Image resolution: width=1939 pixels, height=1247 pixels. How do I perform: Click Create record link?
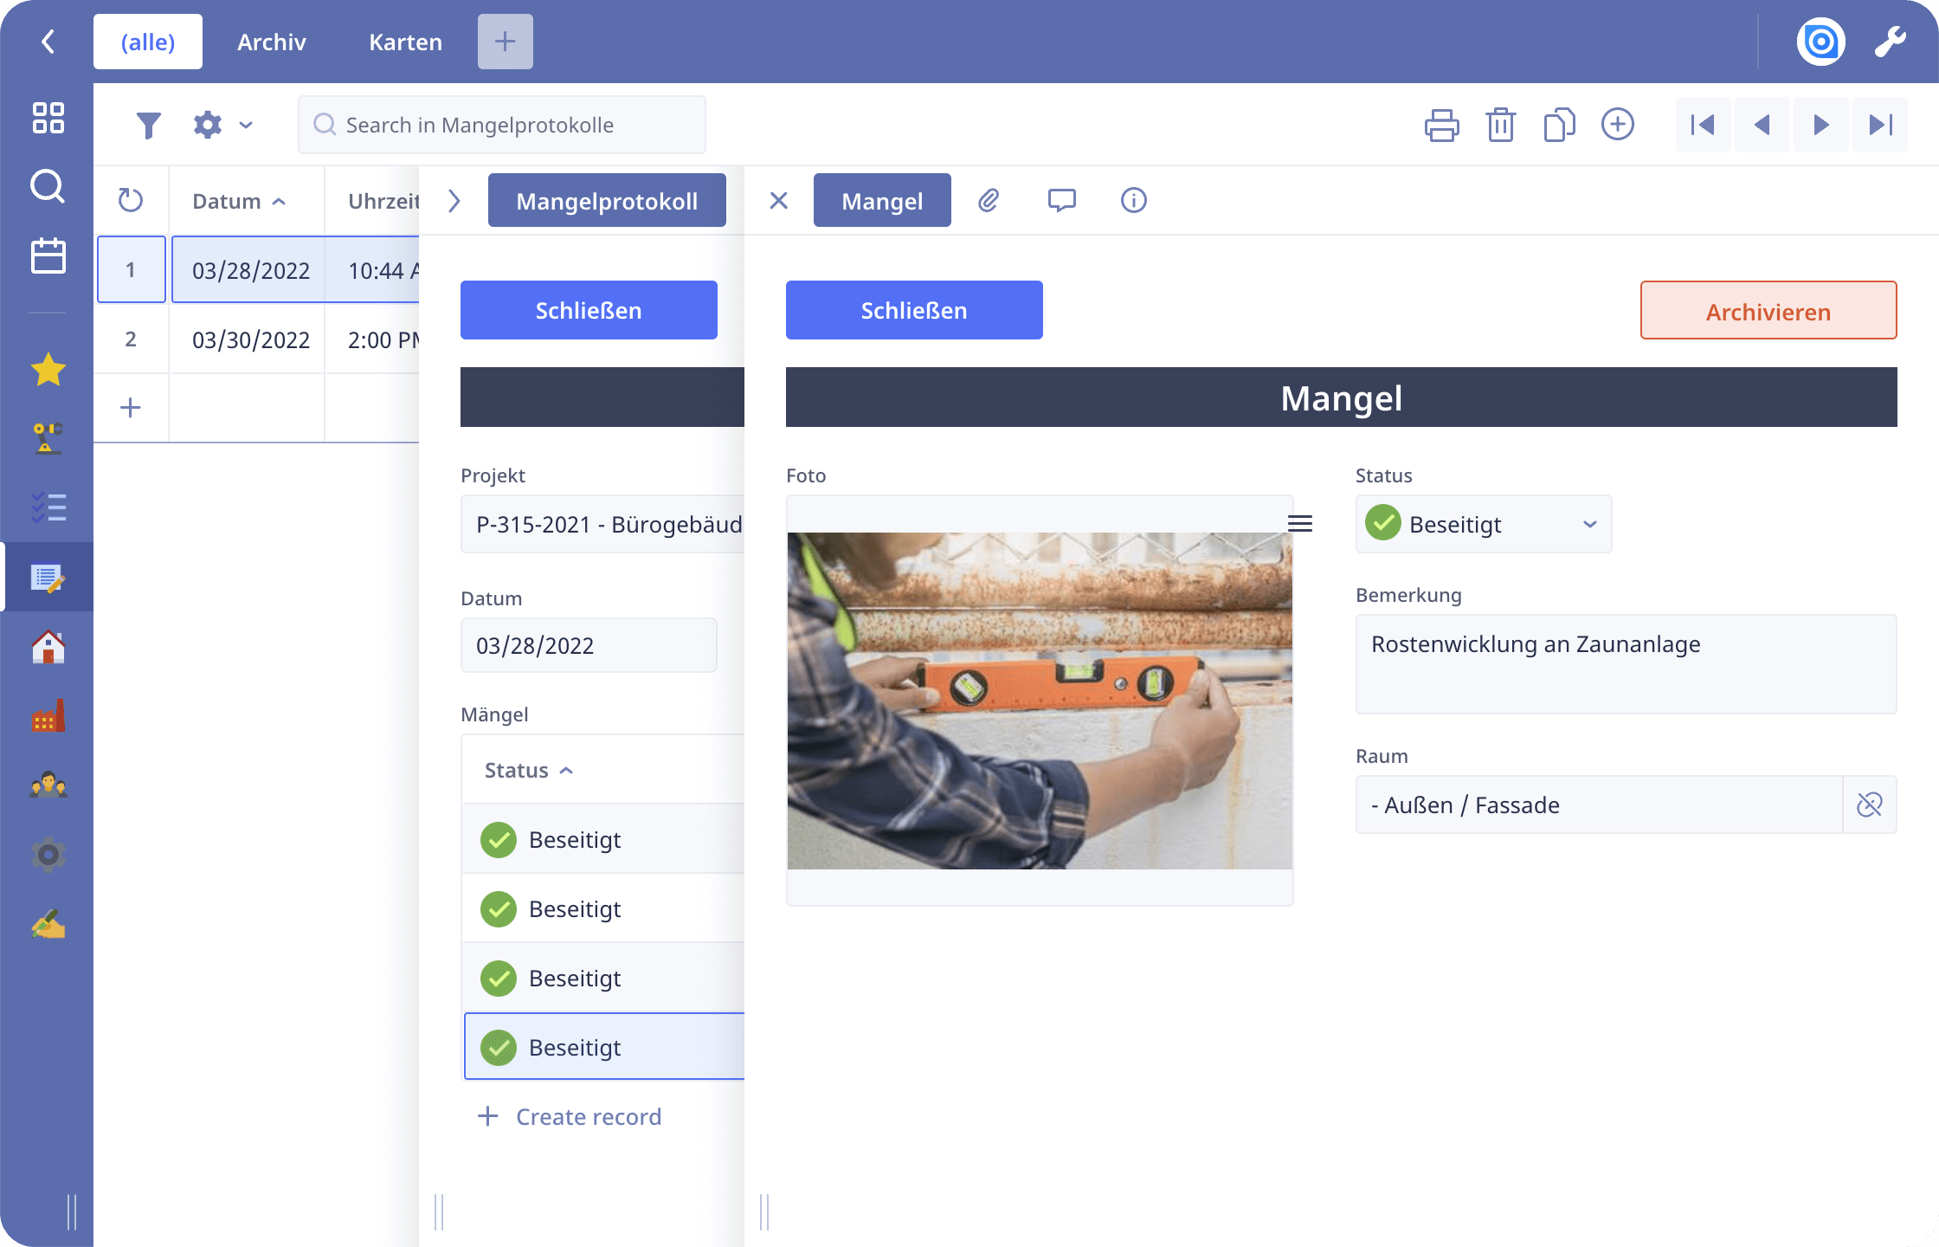[570, 1116]
